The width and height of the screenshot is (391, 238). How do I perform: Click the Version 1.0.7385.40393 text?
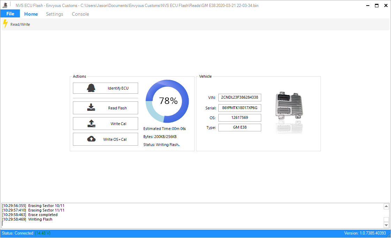365,233
